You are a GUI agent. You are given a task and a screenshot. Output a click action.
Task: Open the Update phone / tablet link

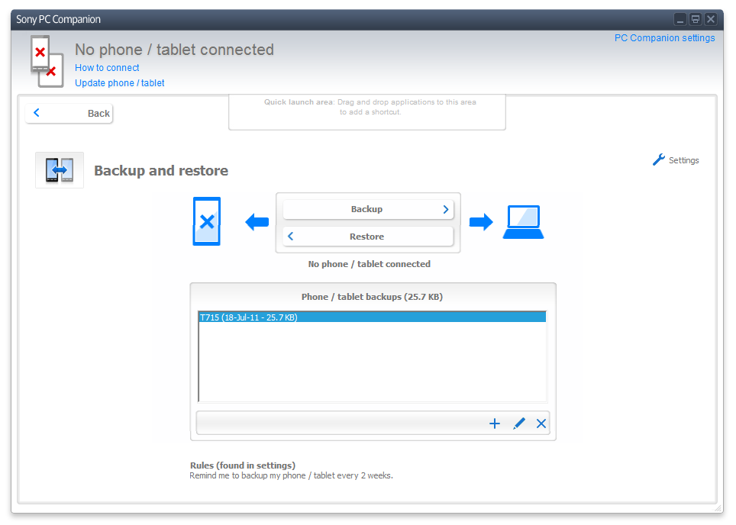point(120,83)
